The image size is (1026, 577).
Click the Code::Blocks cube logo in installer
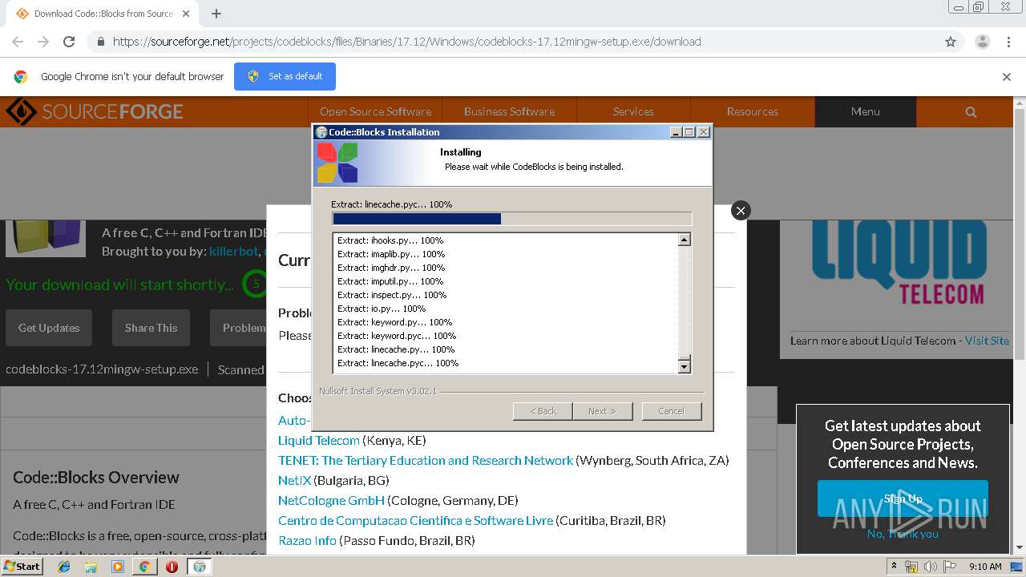(x=337, y=163)
